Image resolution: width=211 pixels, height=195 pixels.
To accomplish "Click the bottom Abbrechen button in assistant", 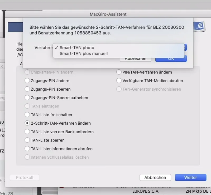I will point(155,178).
